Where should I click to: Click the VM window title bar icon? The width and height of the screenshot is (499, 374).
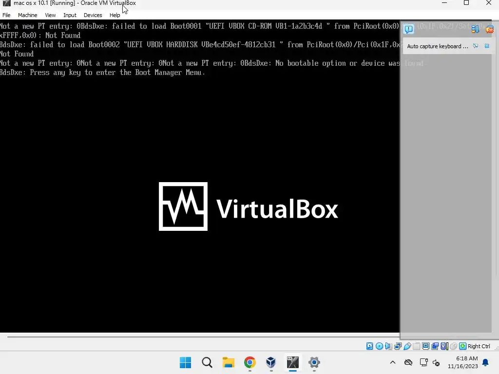[x=6, y=3]
